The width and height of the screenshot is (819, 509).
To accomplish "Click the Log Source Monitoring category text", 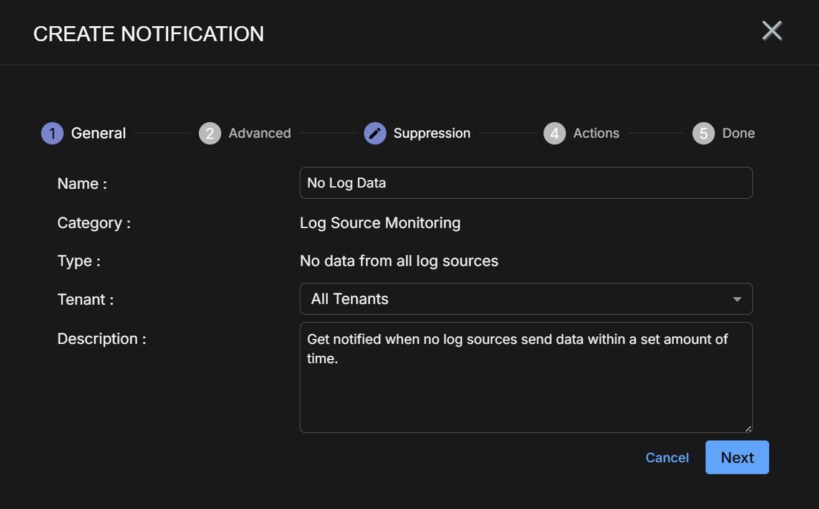I will 380,223.
